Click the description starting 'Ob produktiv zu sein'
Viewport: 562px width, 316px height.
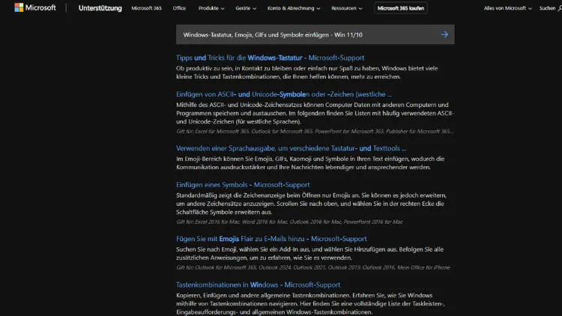(306, 73)
